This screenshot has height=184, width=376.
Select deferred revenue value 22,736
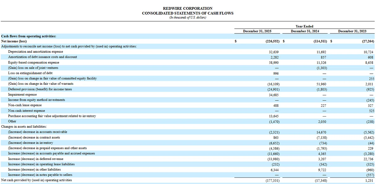(x=368, y=159)
